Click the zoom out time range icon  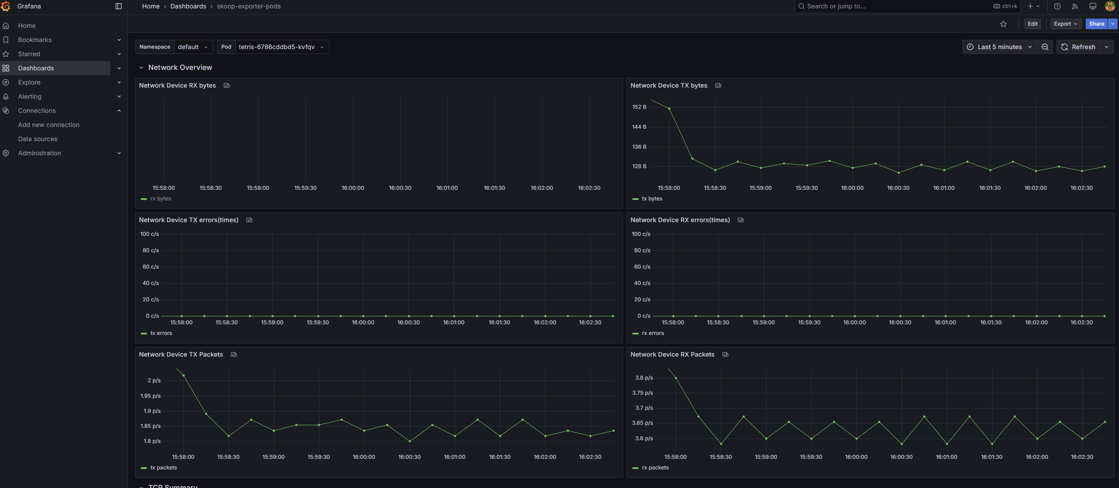tap(1045, 47)
